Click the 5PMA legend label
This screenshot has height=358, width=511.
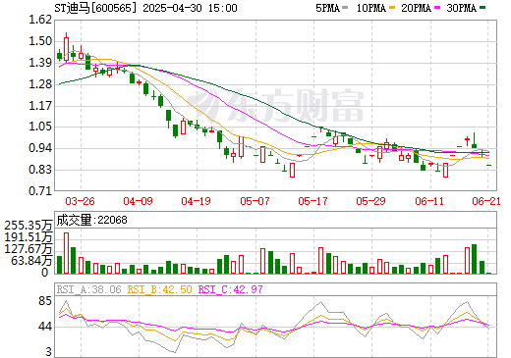click(327, 8)
